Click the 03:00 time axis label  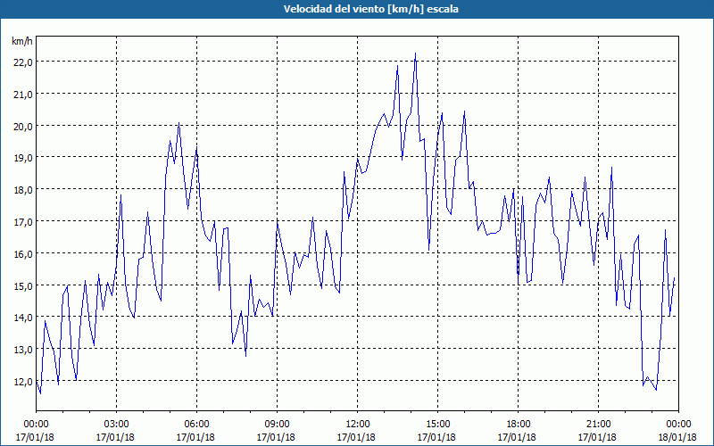[117, 425]
